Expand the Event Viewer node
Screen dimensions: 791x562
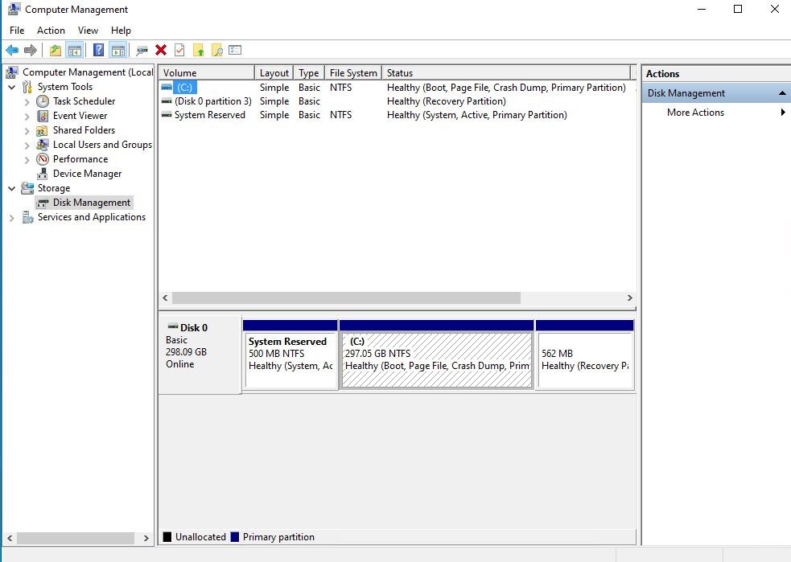click(x=27, y=116)
